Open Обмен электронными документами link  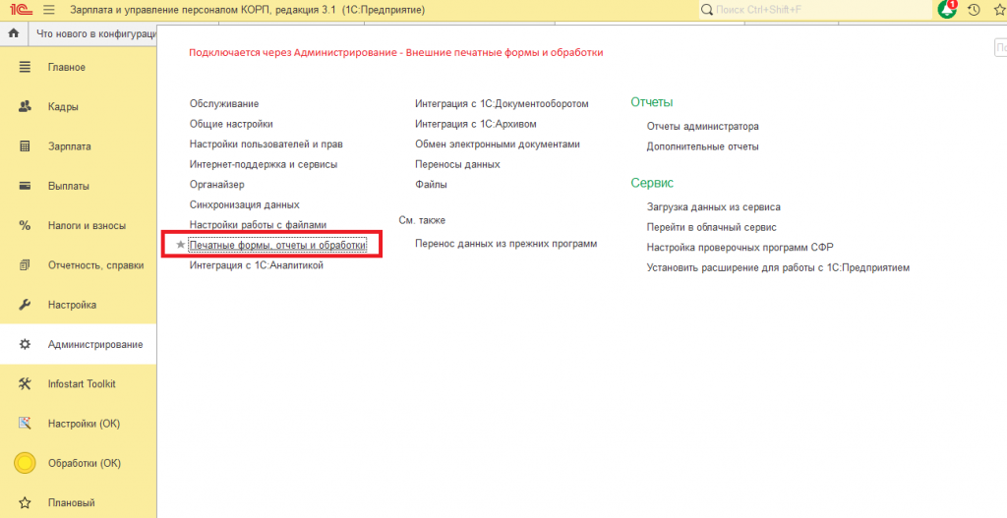tap(498, 144)
